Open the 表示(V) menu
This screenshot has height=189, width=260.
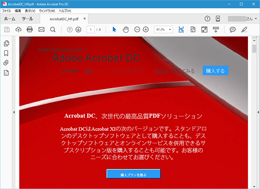[x=30, y=11]
